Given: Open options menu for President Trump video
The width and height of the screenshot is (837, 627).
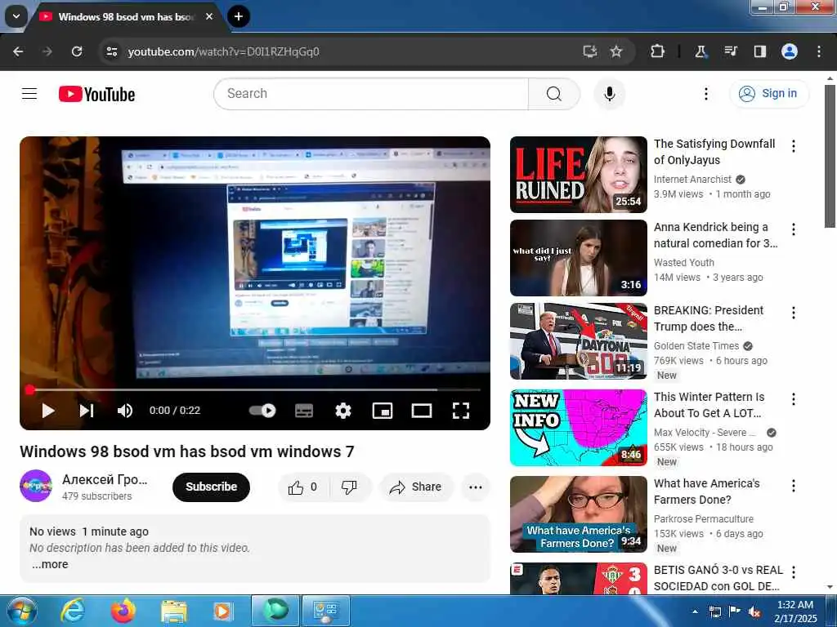Looking at the screenshot, I should coord(794,313).
